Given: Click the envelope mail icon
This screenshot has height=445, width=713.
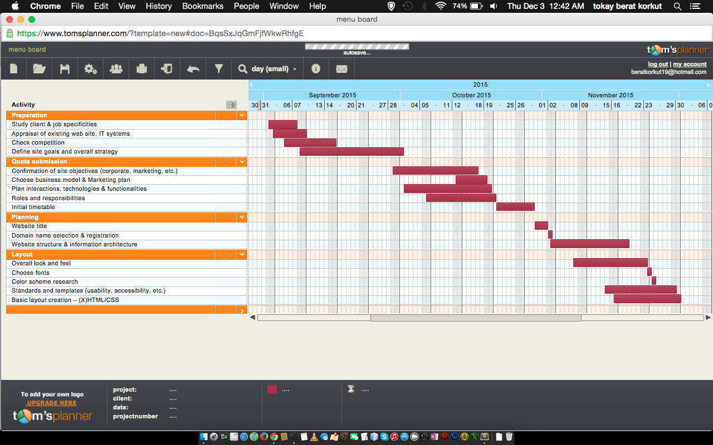Looking at the screenshot, I should (341, 69).
